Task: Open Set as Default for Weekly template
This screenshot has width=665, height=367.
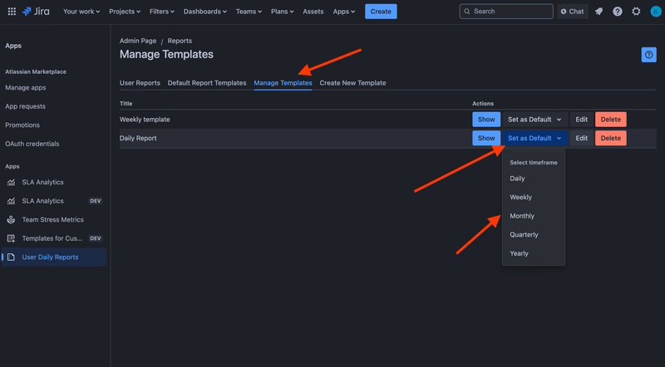Action: pyautogui.click(x=534, y=120)
